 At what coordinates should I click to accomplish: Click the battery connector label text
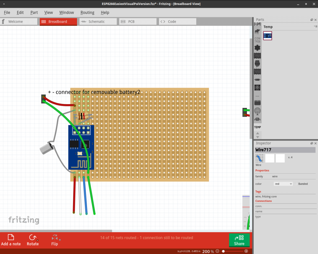click(x=94, y=92)
